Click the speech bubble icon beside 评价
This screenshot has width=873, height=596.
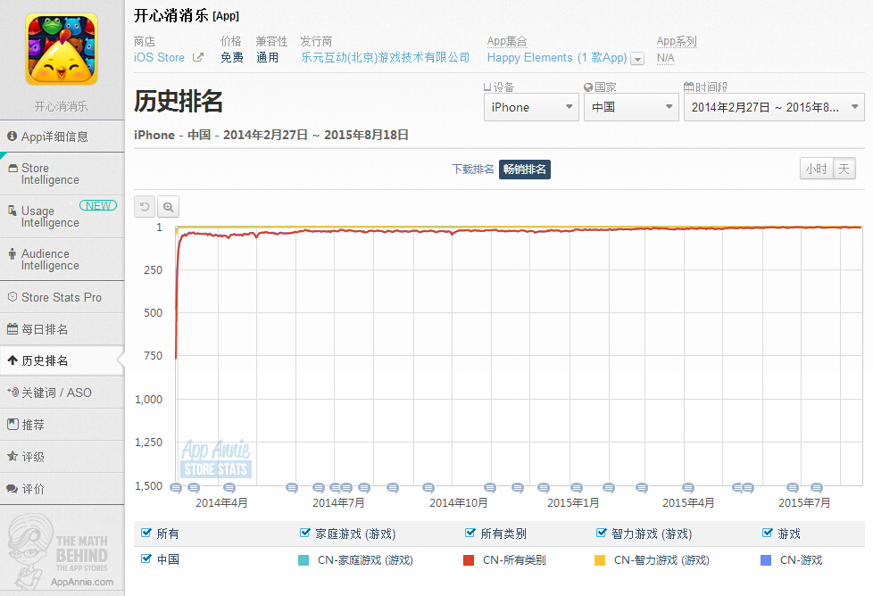(x=12, y=489)
